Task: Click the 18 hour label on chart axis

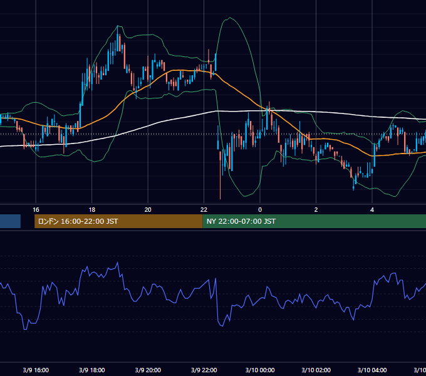Action: click(92, 210)
